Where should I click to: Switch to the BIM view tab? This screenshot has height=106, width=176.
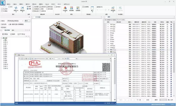pyautogui.click(x=38, y=17)
